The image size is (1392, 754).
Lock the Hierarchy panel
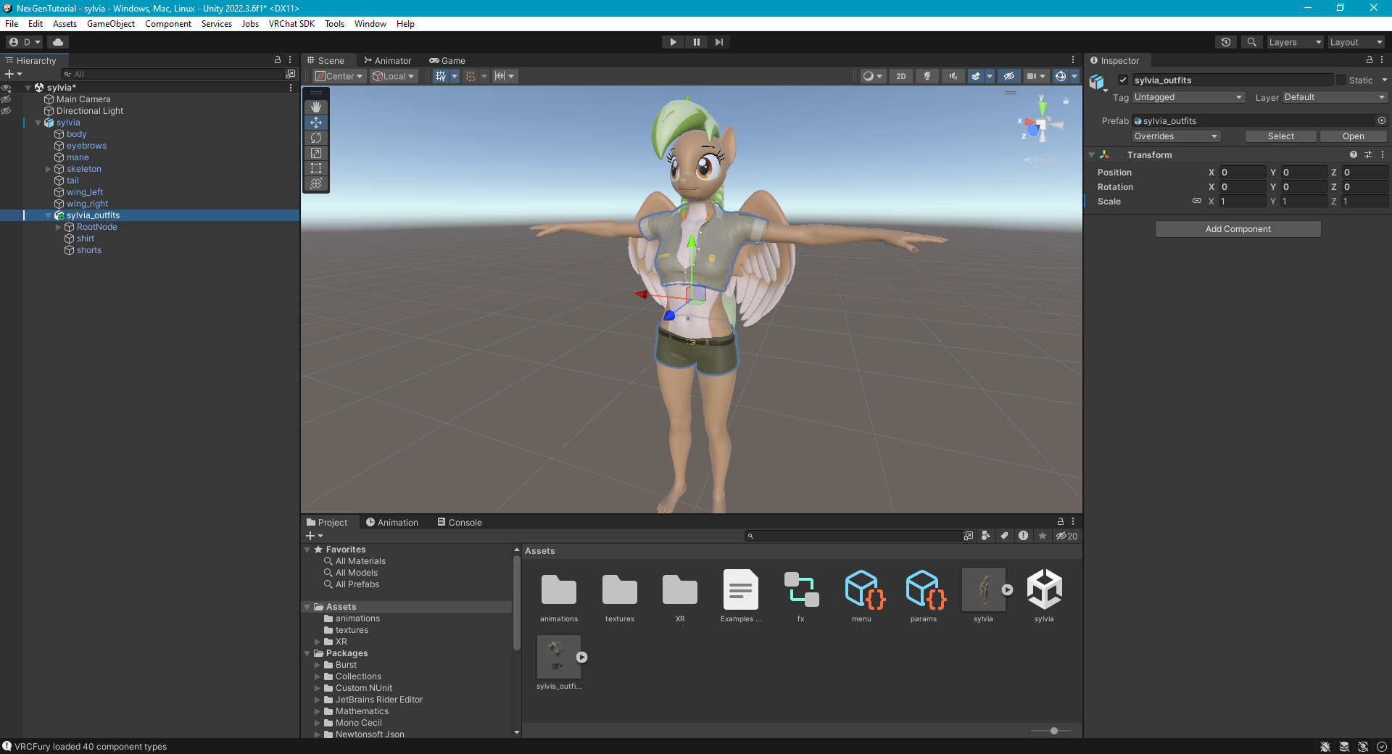point(277,60)
